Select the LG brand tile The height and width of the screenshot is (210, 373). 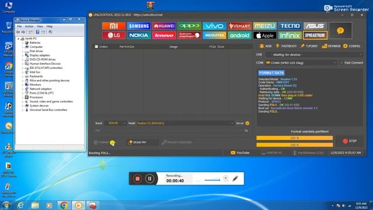pos(114,35)
